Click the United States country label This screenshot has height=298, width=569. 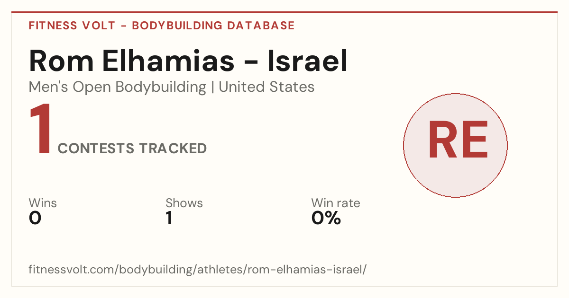(266, 87)
